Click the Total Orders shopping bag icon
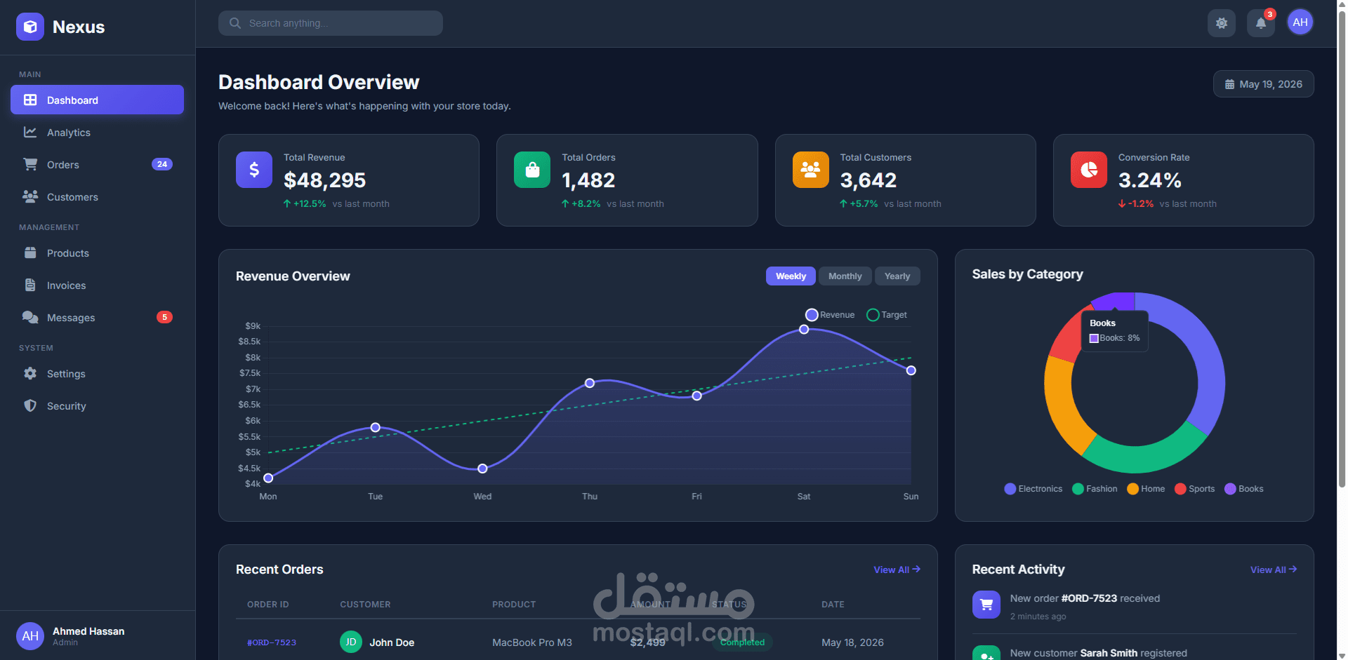1348x660 pixels. [x=532, y=170]
